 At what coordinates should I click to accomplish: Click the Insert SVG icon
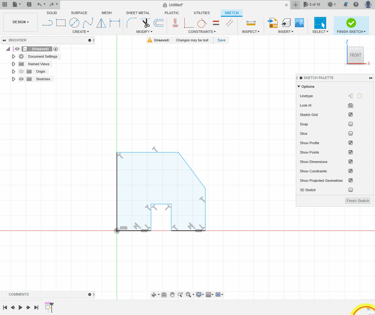click(273, 23)
